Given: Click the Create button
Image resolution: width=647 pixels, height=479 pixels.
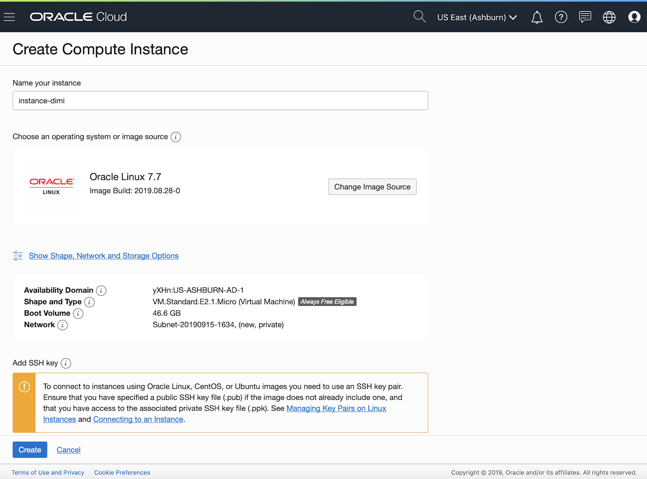Looking at the screenshot, I should (x=30, y=449).
